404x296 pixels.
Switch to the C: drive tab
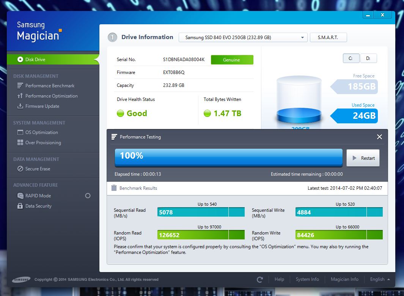[351, 58]
